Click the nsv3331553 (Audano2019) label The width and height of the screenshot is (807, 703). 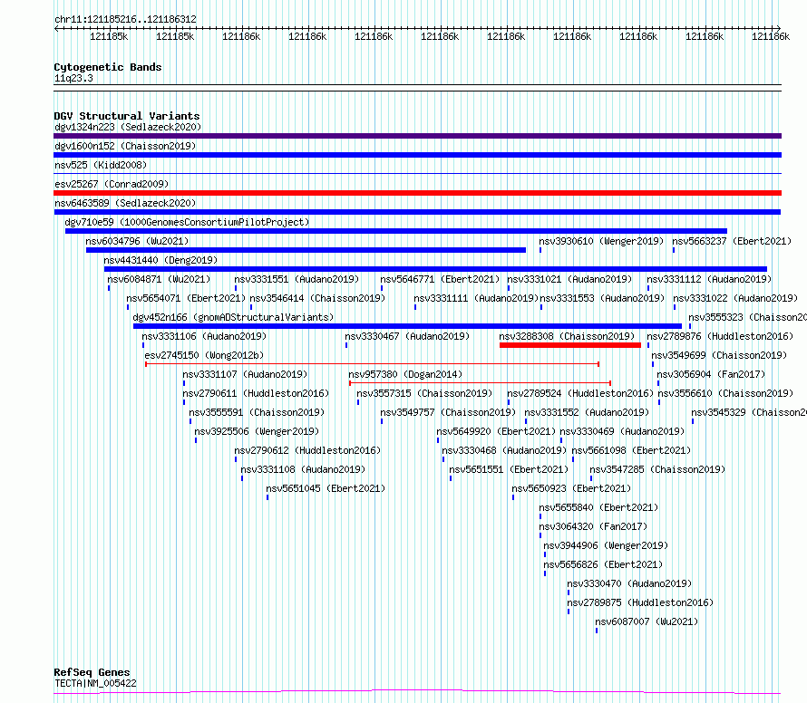[x=602, y=298]
